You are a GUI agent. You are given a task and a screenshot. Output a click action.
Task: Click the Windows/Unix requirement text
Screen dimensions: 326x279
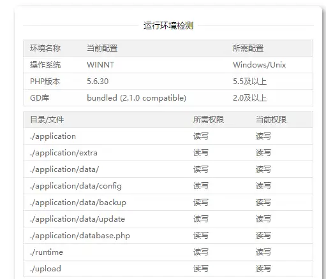click(259, 65)
